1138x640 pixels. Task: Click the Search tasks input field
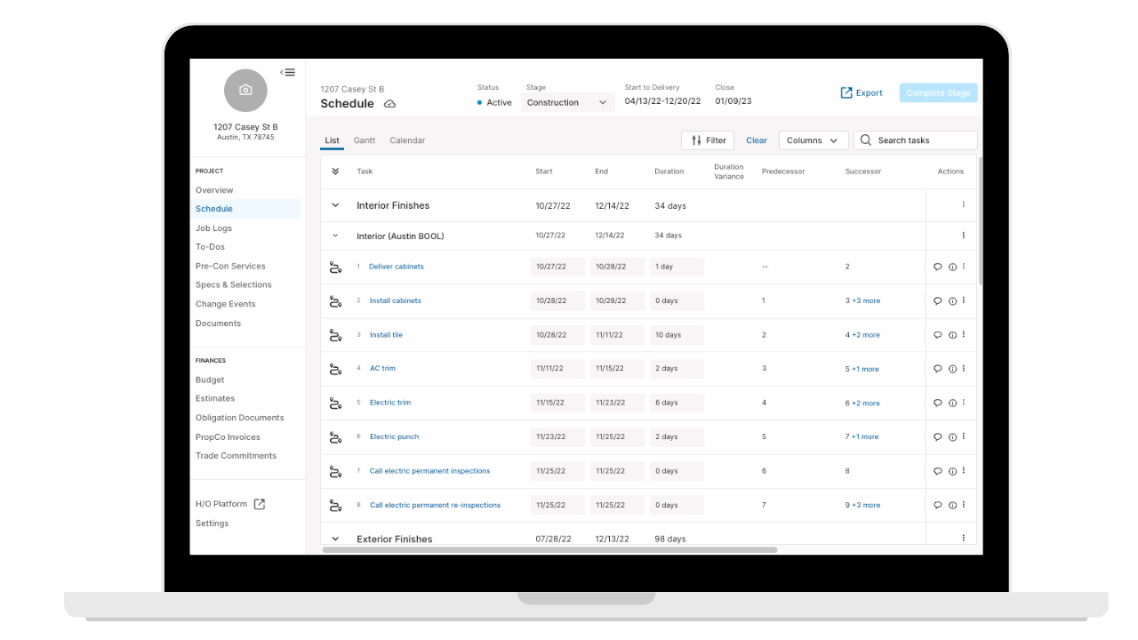point(916,140)
